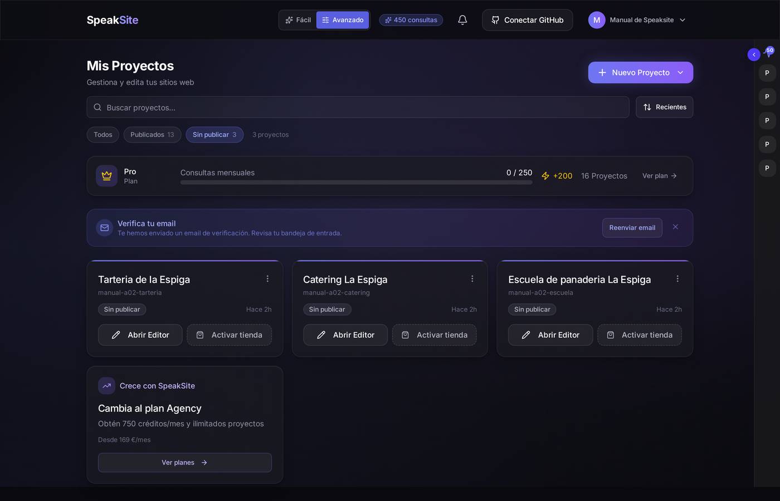Dismiss the Verifica tu email banner
This screenshot has width=780, height=501.
pyautogui.click(x=675, y=227)
